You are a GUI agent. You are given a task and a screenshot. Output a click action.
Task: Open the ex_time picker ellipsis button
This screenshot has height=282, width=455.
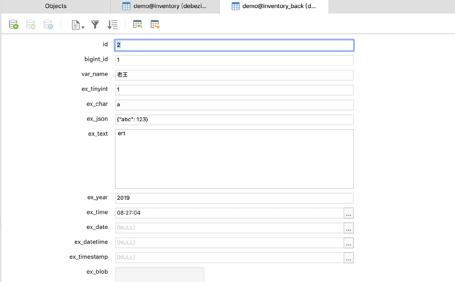pos(349,213)
